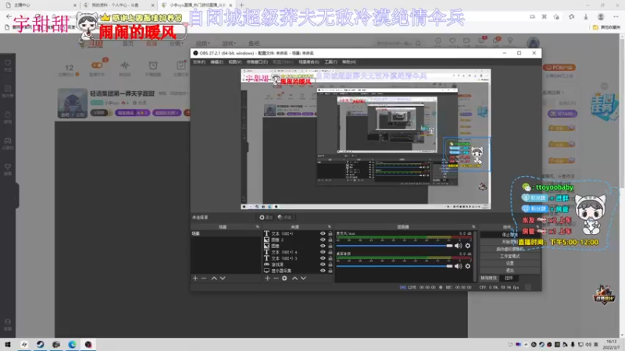Screen dimensions: 625x351
Task: Open notifications bell icon in Douyu header
Action: (x=496, y=41)
